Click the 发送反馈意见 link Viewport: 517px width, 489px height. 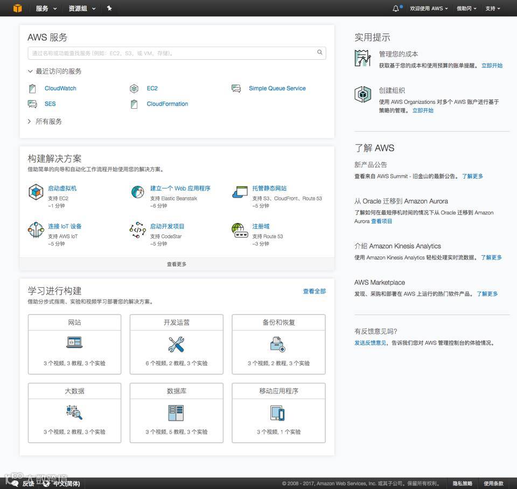[370, 343]
